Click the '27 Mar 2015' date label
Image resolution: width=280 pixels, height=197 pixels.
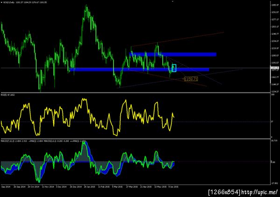pyautogui.click(x=132, y=187)
